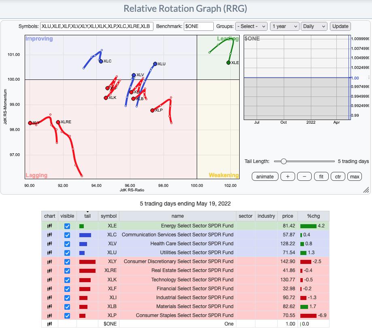Open the chart icon for XLF
372x330 pixels.
click(x=49, y=289)
